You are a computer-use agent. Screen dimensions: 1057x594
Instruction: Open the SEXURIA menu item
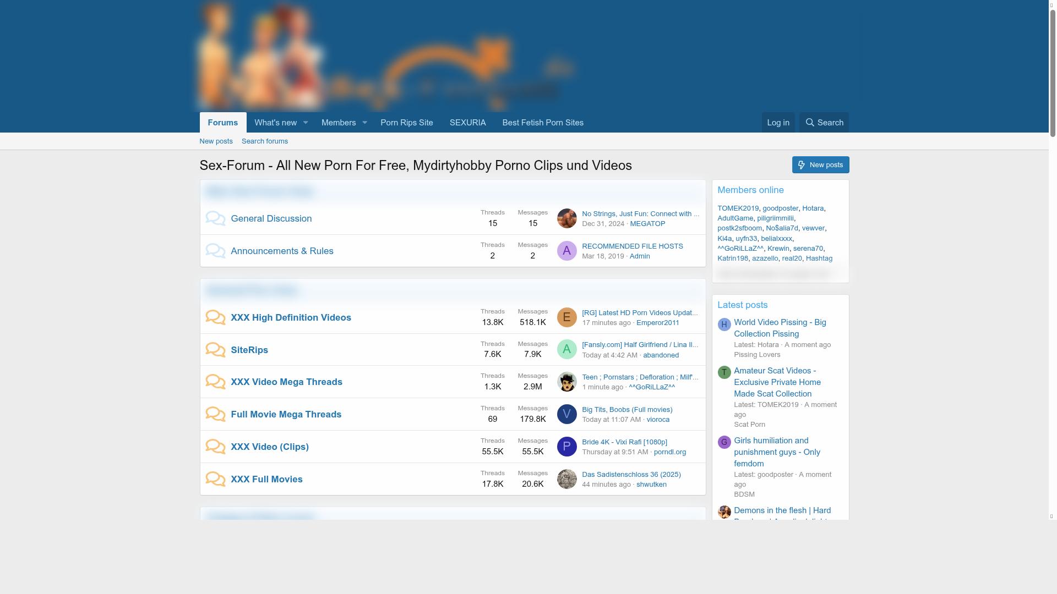pos(467,123)
